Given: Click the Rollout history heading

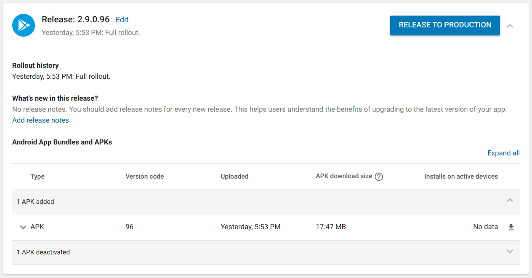Looking at the screenshot, I should coord(35,65).
